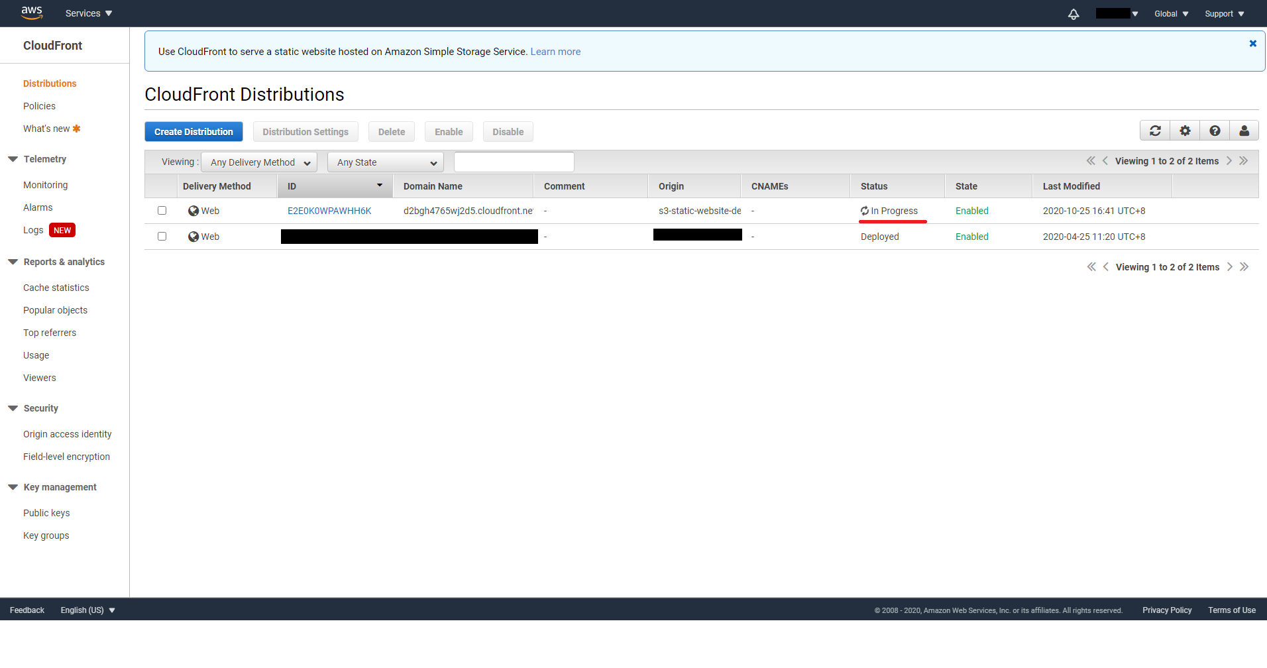1267x668 pixels.
Task: Click the In Progress spinner icon
Action: pyautogui.click(x=865, y=211)
